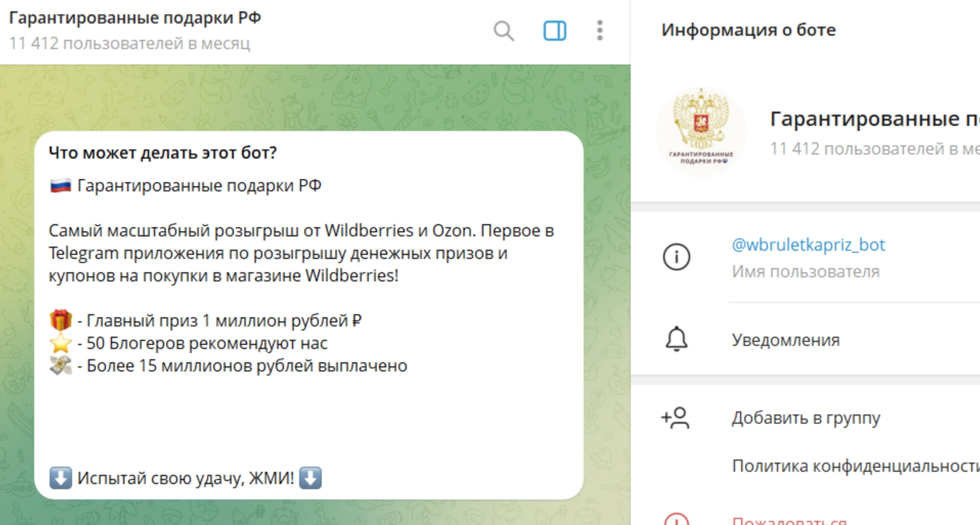This screenshot has height=525, width=980.
Task: Select Добавить в группу option
Action: click(806, 418)
